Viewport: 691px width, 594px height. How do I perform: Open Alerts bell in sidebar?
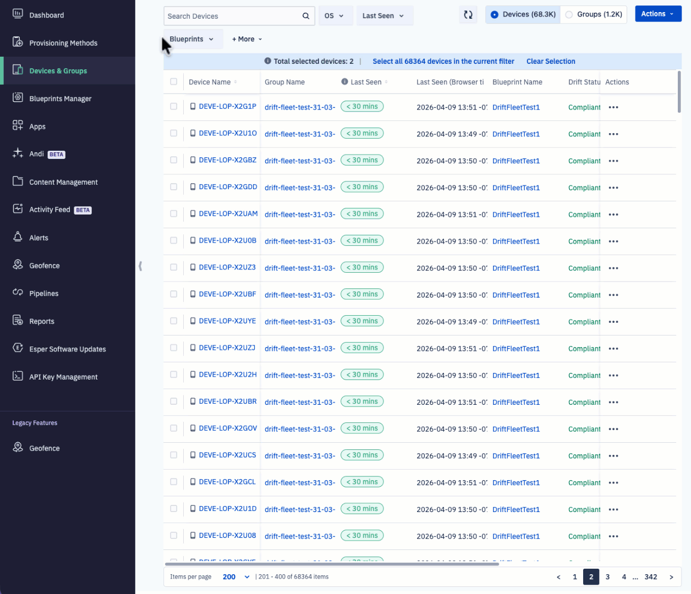18,237
